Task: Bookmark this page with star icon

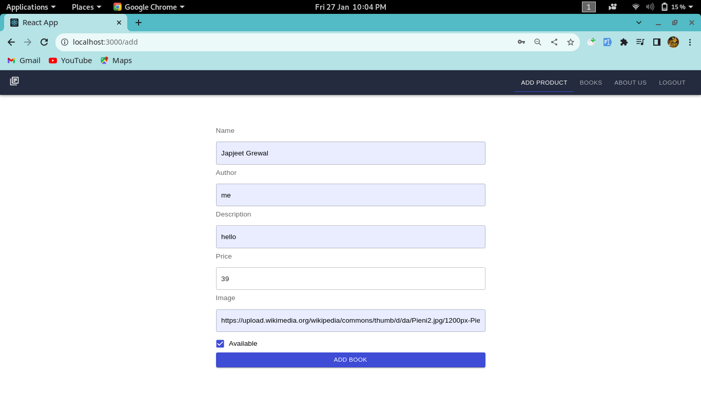Action: (571, 42)
